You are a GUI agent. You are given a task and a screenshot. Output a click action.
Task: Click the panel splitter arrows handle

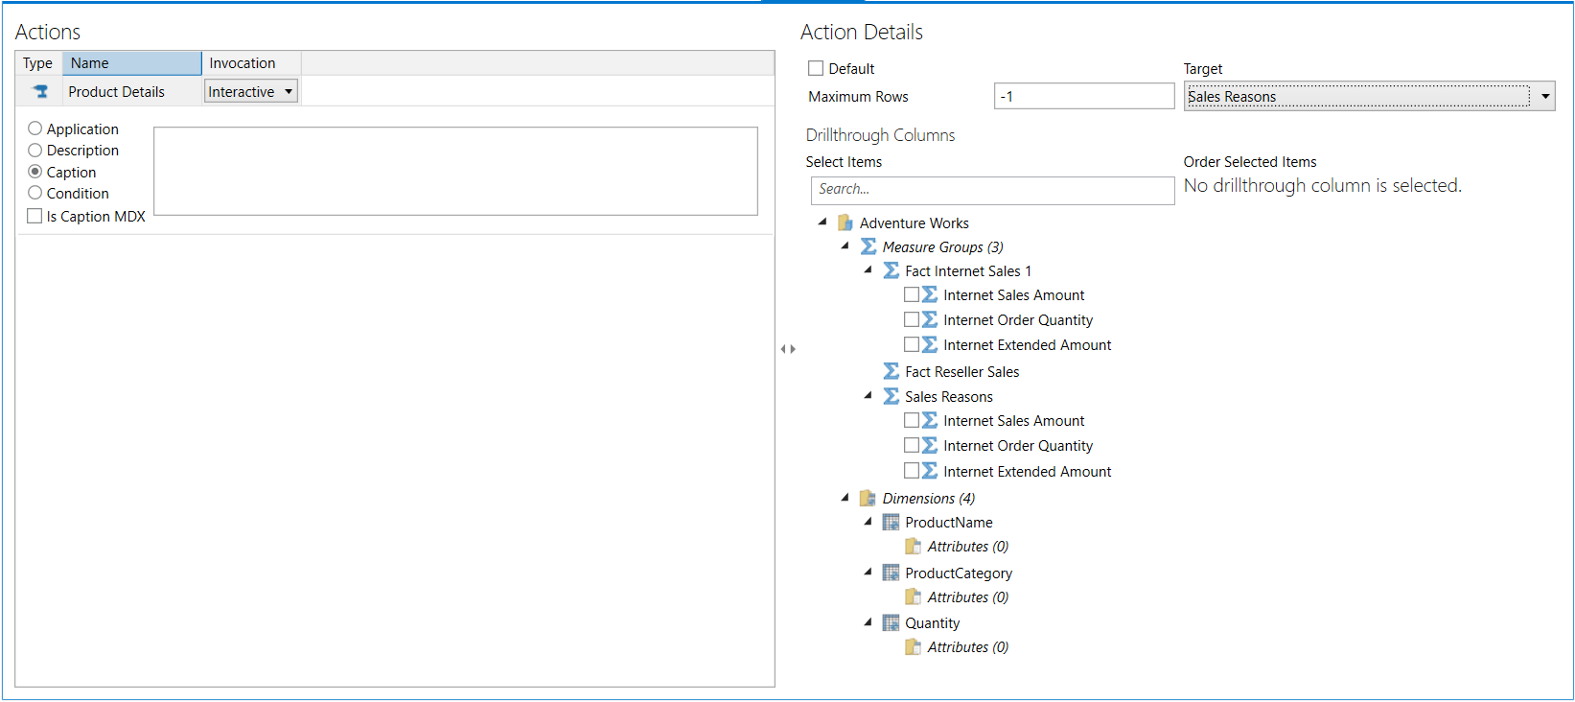pos(788,349)
